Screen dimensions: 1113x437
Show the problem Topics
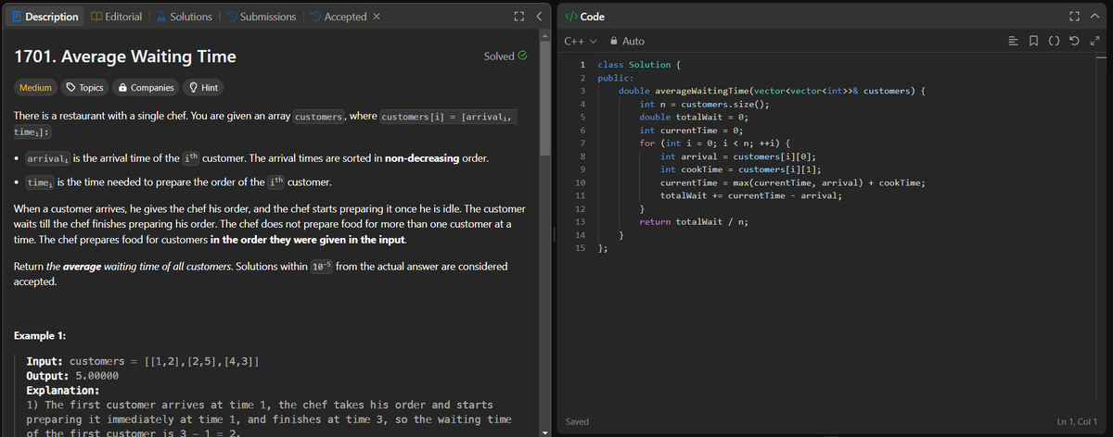pyautogui.click(x=83, y=87)
